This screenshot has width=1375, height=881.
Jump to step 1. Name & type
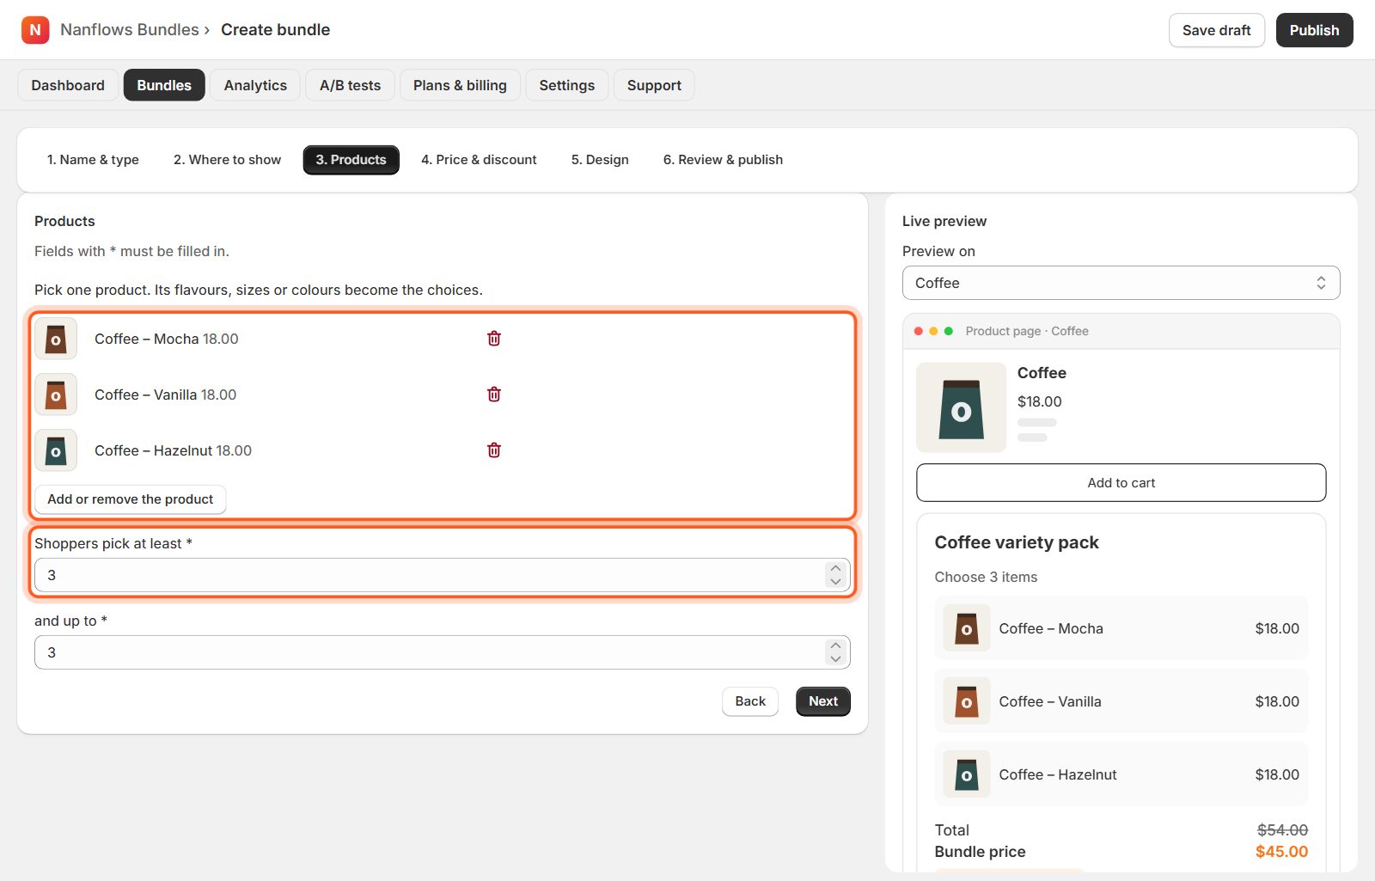coord(93,160)
